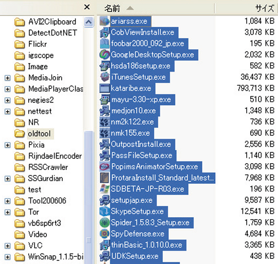Select the GoogleDesktopSetup.exe swirl icon
Viewport: 278px width, 264px height.
105,55
